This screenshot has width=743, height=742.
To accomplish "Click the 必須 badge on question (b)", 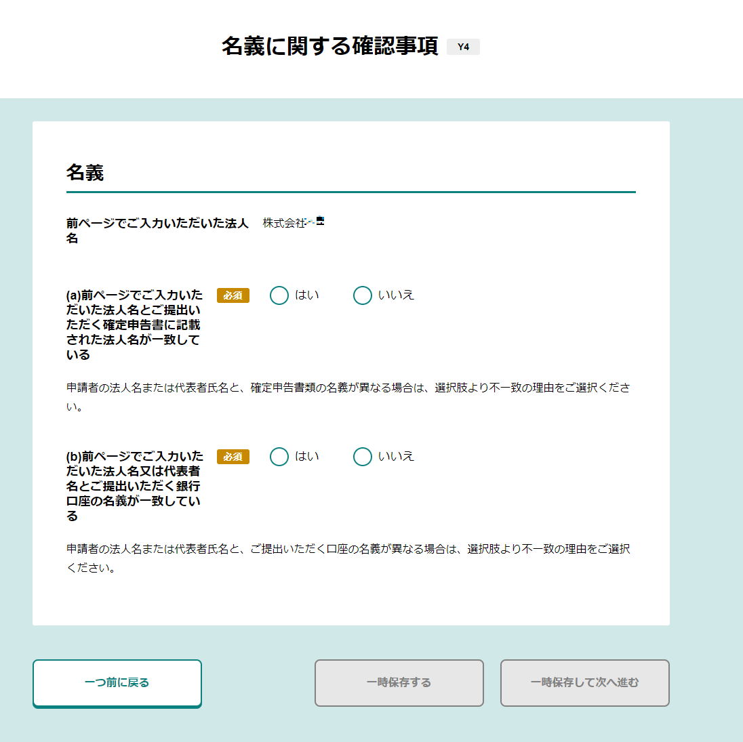I will tap(233, 457).
